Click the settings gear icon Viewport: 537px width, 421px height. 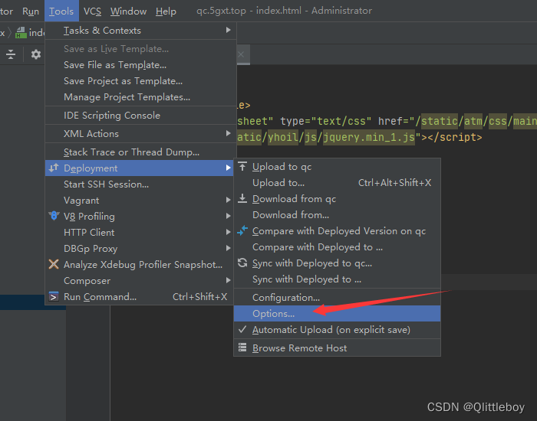tap(36, 54)
